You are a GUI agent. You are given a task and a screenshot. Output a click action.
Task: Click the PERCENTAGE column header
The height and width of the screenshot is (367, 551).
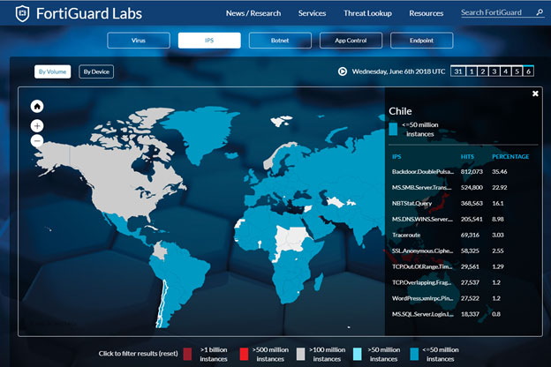click(510, 157)
